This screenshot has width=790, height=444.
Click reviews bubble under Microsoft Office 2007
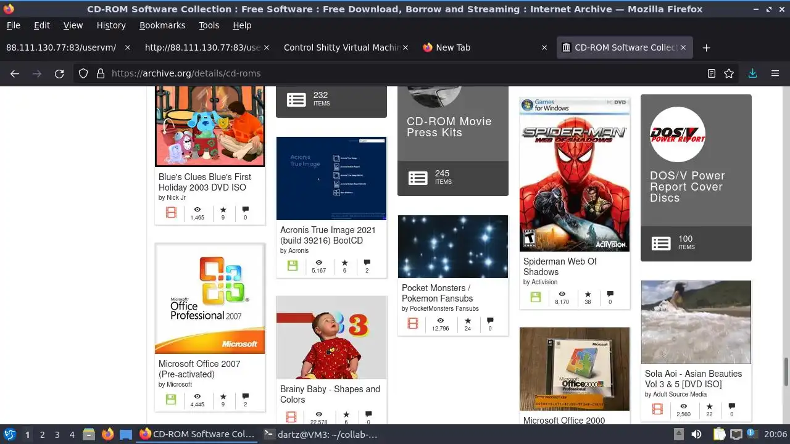click(245, 397)
